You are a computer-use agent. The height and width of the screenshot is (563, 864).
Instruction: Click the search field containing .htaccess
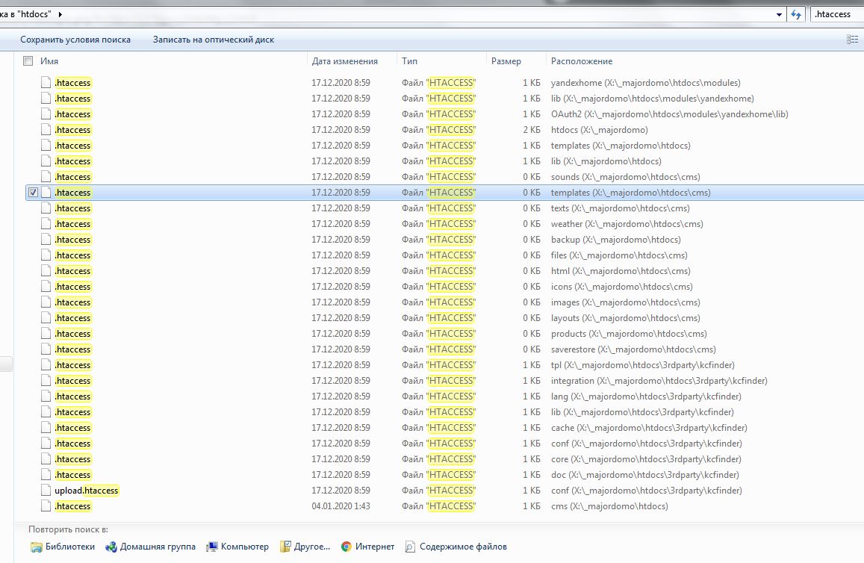pyautogui.click(x=835, y=14)
